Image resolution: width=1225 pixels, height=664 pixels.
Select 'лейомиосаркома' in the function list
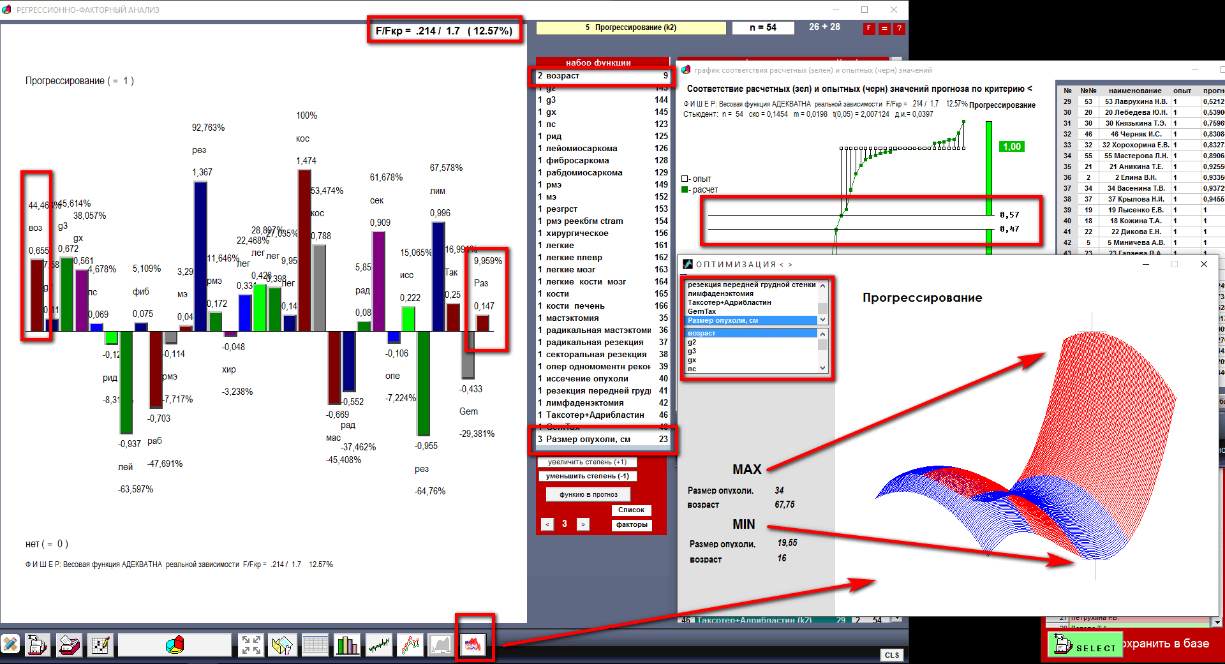click(581, 148)
